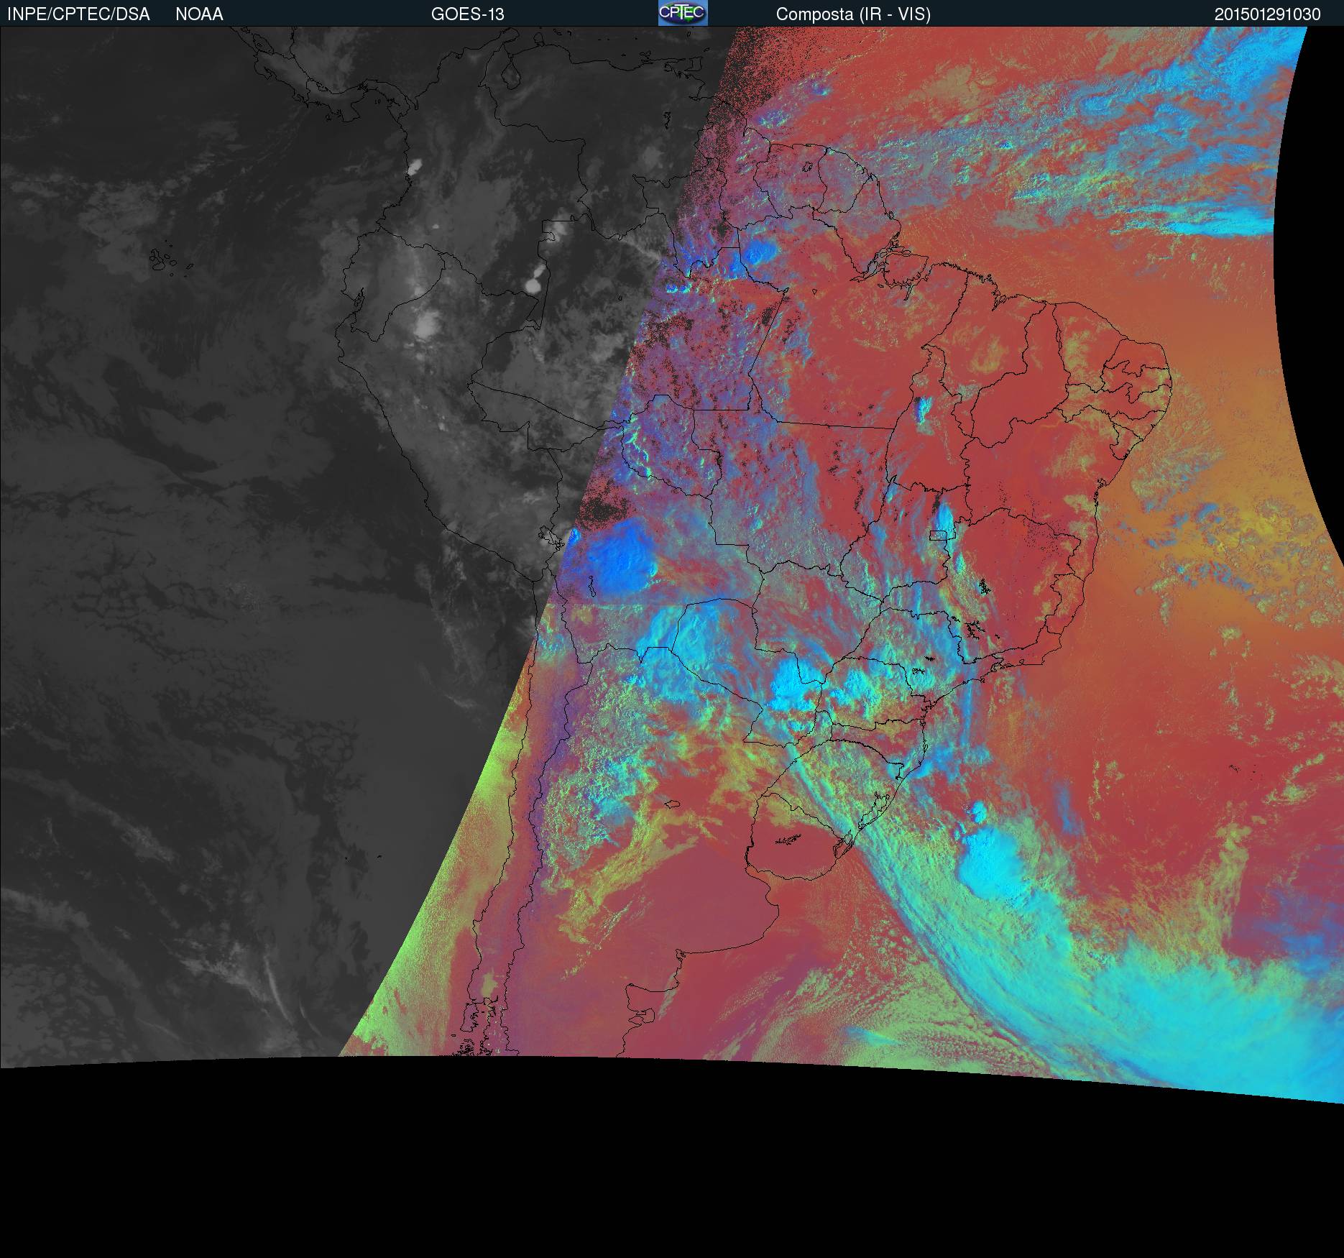Click the Composta (IR - VIS) title
The height and width of the screenshot is (1258, 1344).
coord(853,14)
